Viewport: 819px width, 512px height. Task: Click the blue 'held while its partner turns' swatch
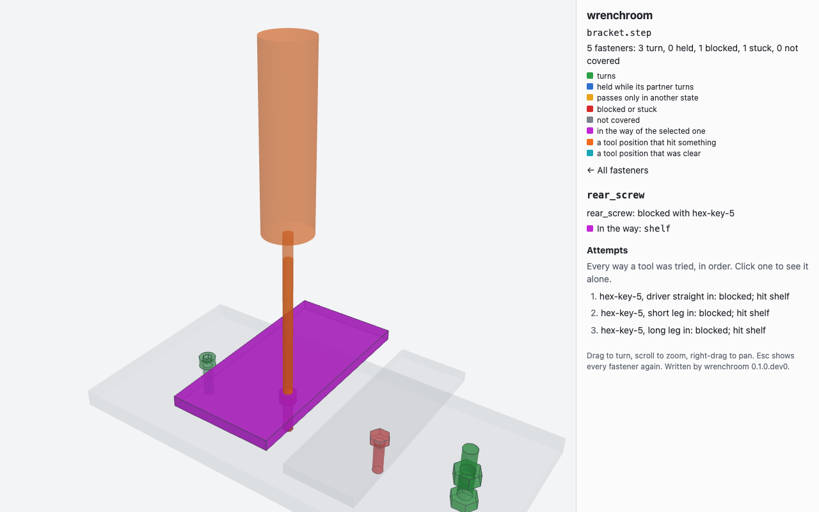point(590,86)
